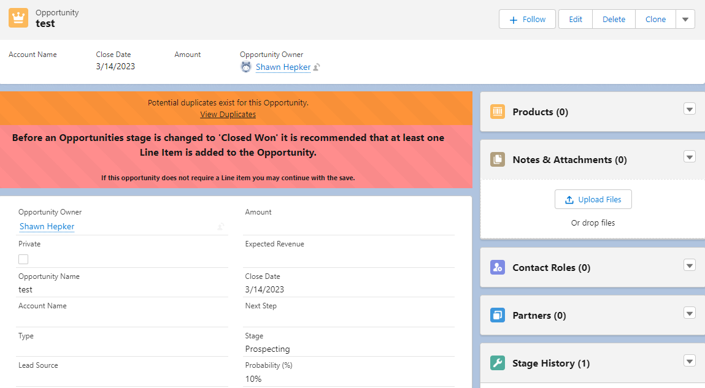Click the Contact Roles person icon
Viewport: 705px width, 388px height.
tap(498, 268)
